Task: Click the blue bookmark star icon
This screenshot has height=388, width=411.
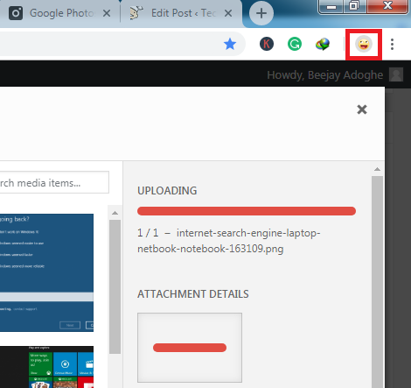Action: pyautogui.click(x=230, y=44)
